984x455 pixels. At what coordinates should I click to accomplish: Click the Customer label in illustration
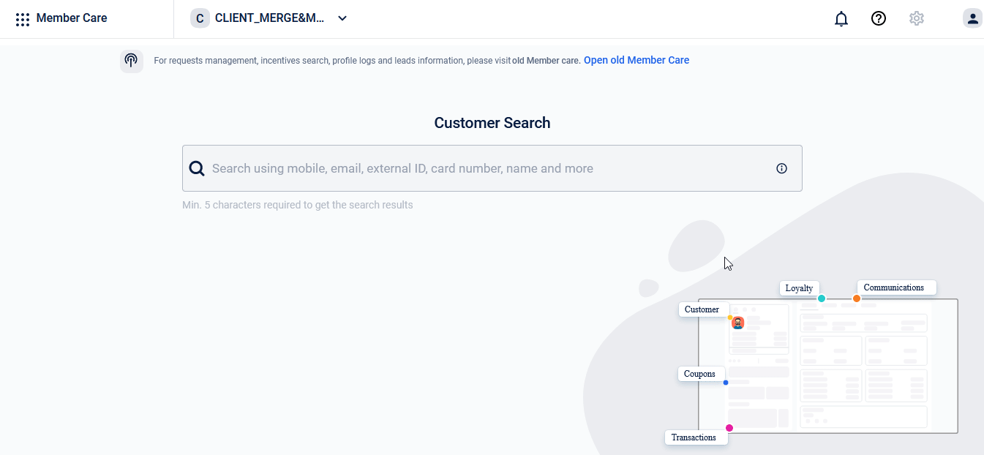coord(704,309)
